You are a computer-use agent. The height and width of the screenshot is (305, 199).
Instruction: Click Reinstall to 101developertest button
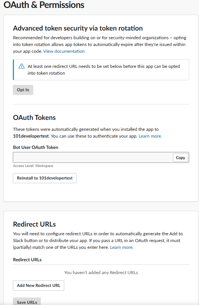45,178
